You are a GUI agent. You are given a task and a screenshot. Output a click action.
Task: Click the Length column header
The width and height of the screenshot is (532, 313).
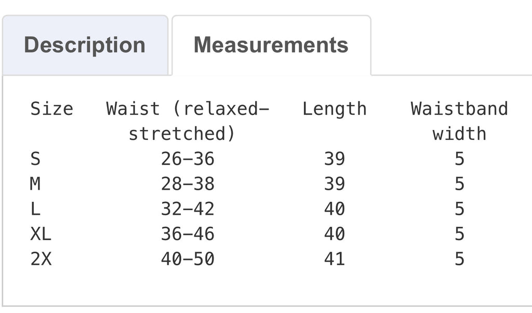(335, 109)
